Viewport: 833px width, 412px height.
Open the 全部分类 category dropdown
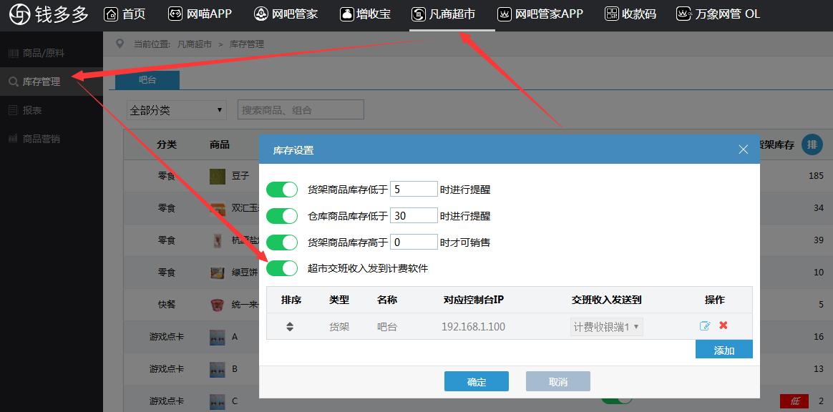[176, 110]
